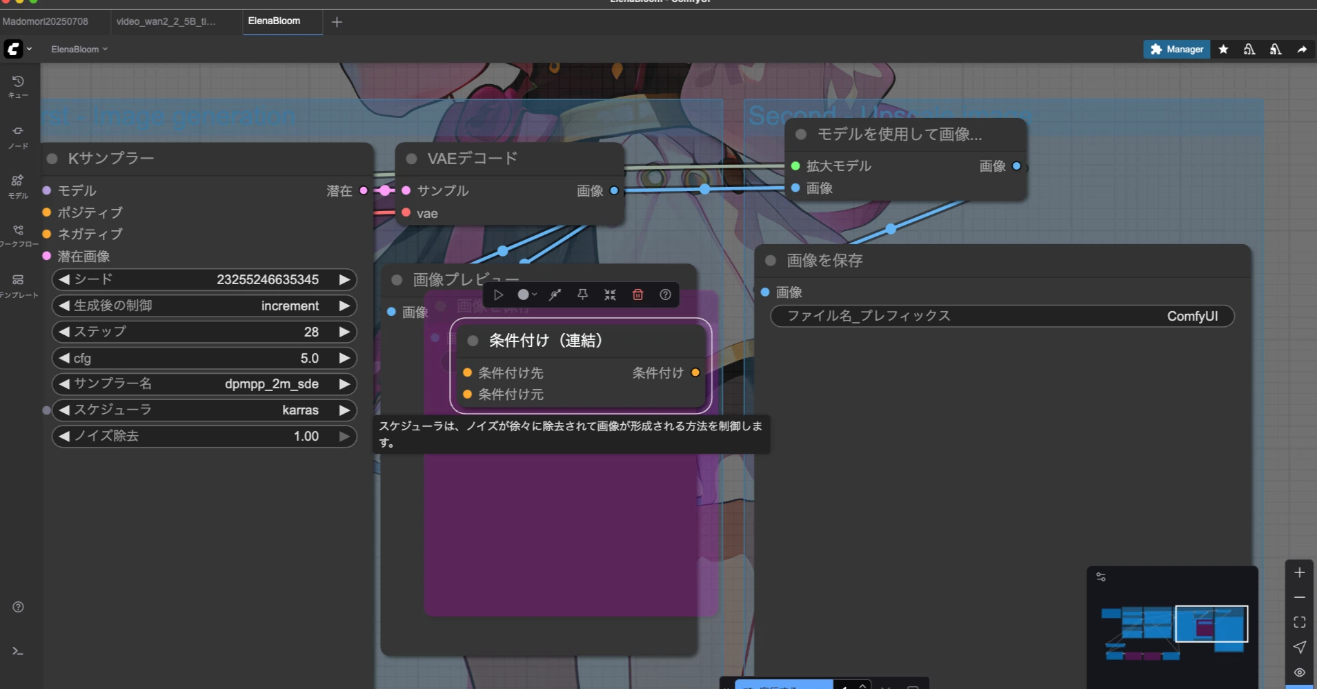1317x689 pixels.
Task: Run the selected node with the play icon
Action: [498, 294]
